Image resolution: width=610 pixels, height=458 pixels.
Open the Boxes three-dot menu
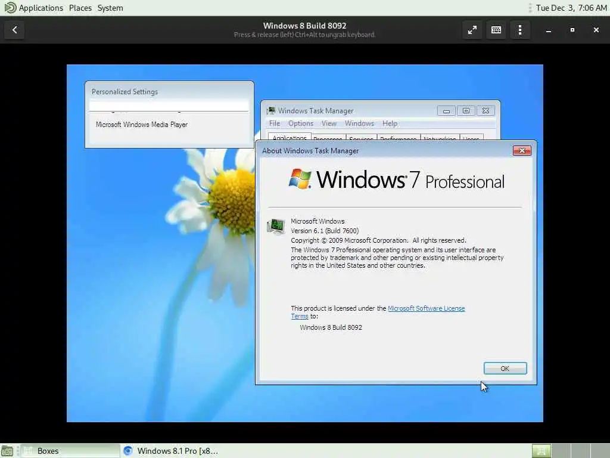click(x=520, y=30)
